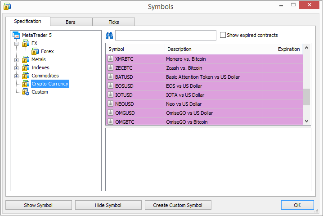Click the dollar icon beside XMRBTC

110,59
